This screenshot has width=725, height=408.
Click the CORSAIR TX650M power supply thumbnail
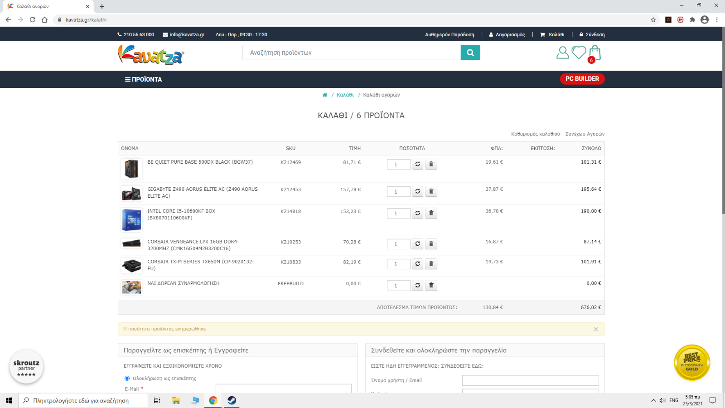pos(131,266)
